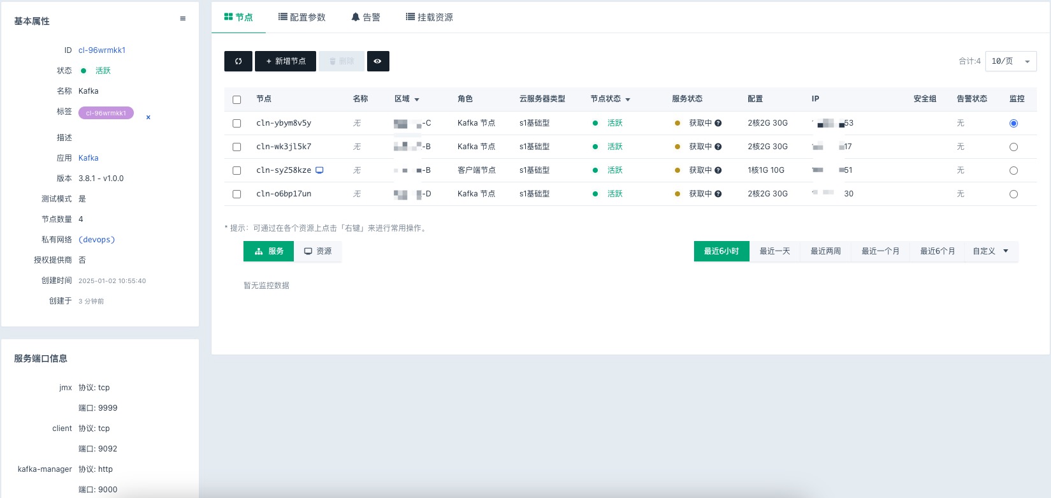This screenshot has height=498, width=1051.
Task: Select the monitor radio for cln-o6bp17un
Action: (1014, 194)
